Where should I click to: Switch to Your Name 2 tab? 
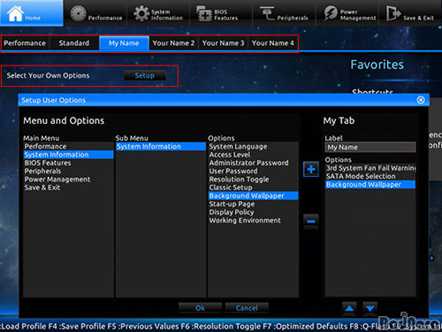point(173,43)
